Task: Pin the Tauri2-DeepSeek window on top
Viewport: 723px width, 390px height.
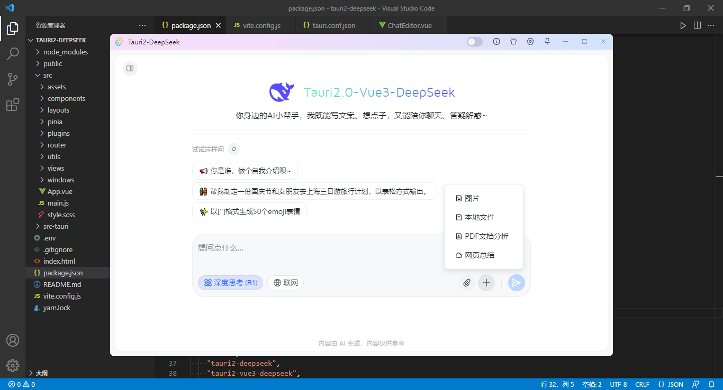Action: [x=547, y=42]
